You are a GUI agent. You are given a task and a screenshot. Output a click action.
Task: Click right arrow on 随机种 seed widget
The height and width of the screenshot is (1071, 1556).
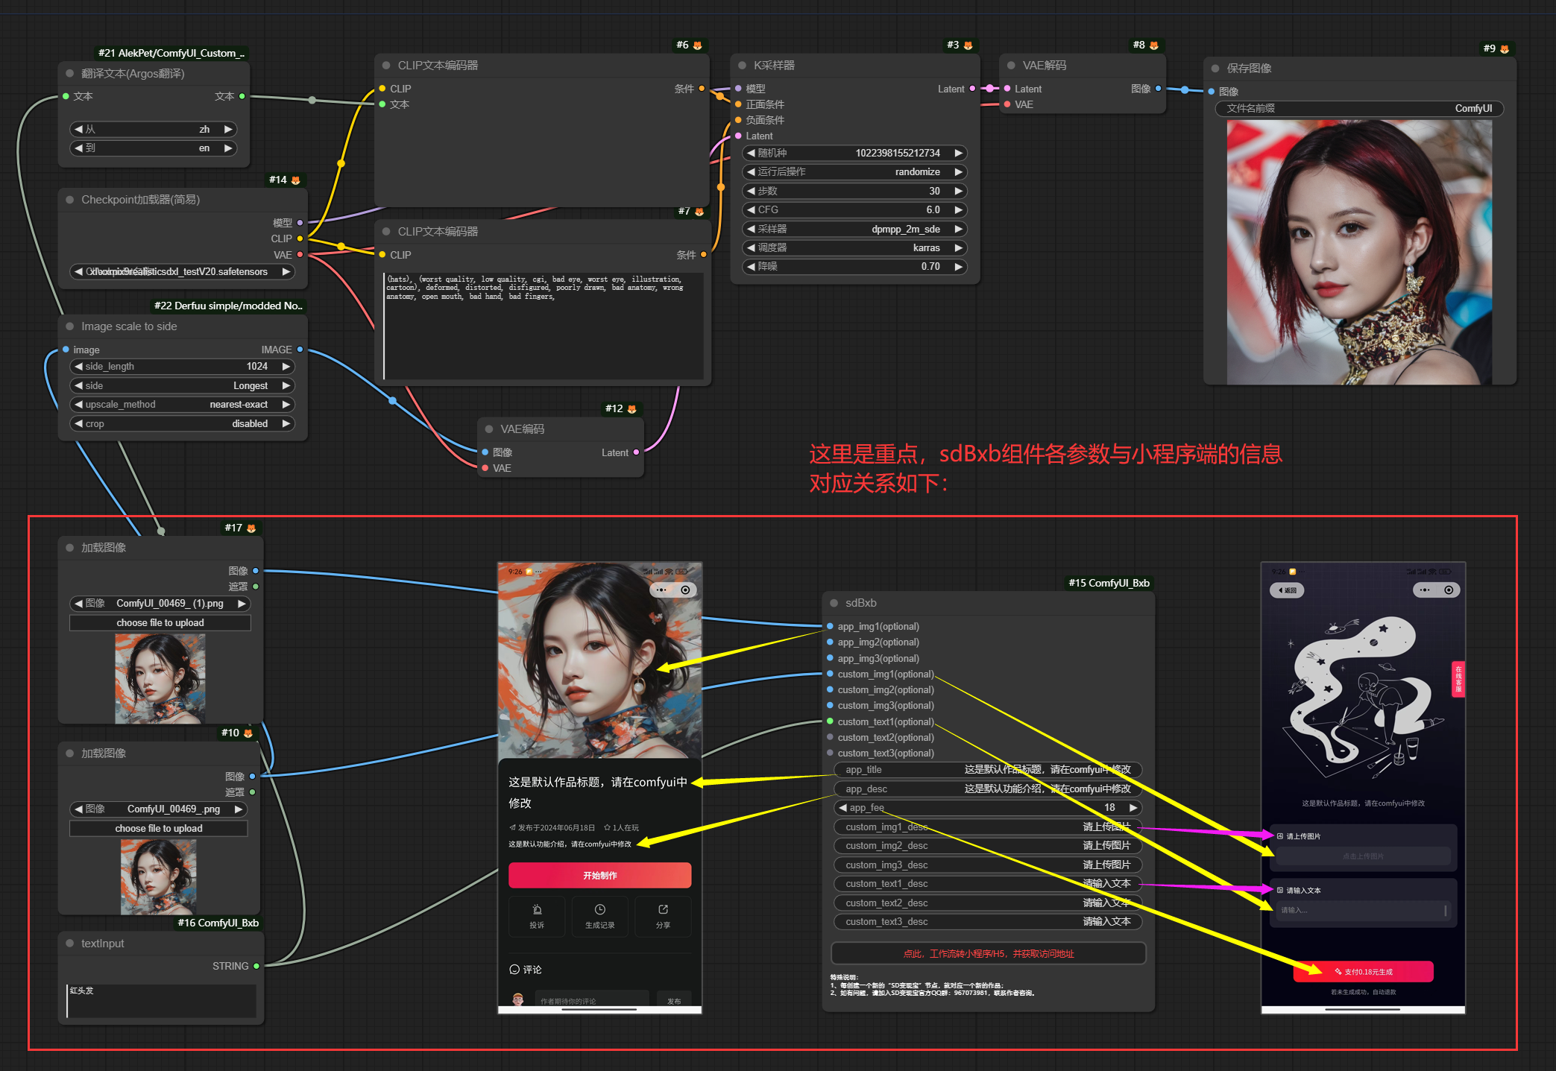click(959, 153)
